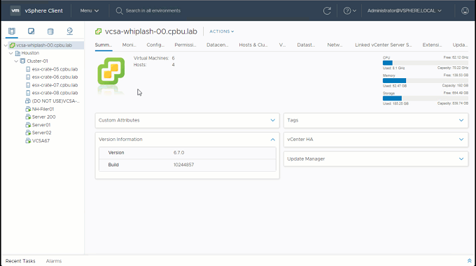Open the Menu dropdown

pos(90,10)
